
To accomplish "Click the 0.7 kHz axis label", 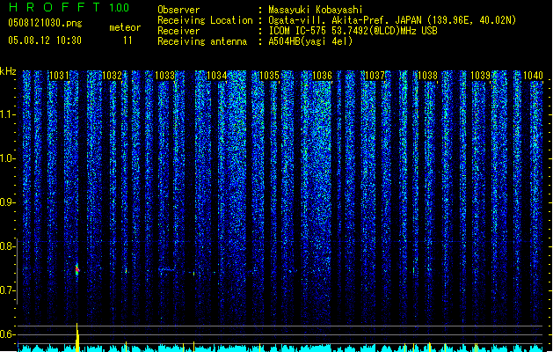I will (x=8, y=290).
